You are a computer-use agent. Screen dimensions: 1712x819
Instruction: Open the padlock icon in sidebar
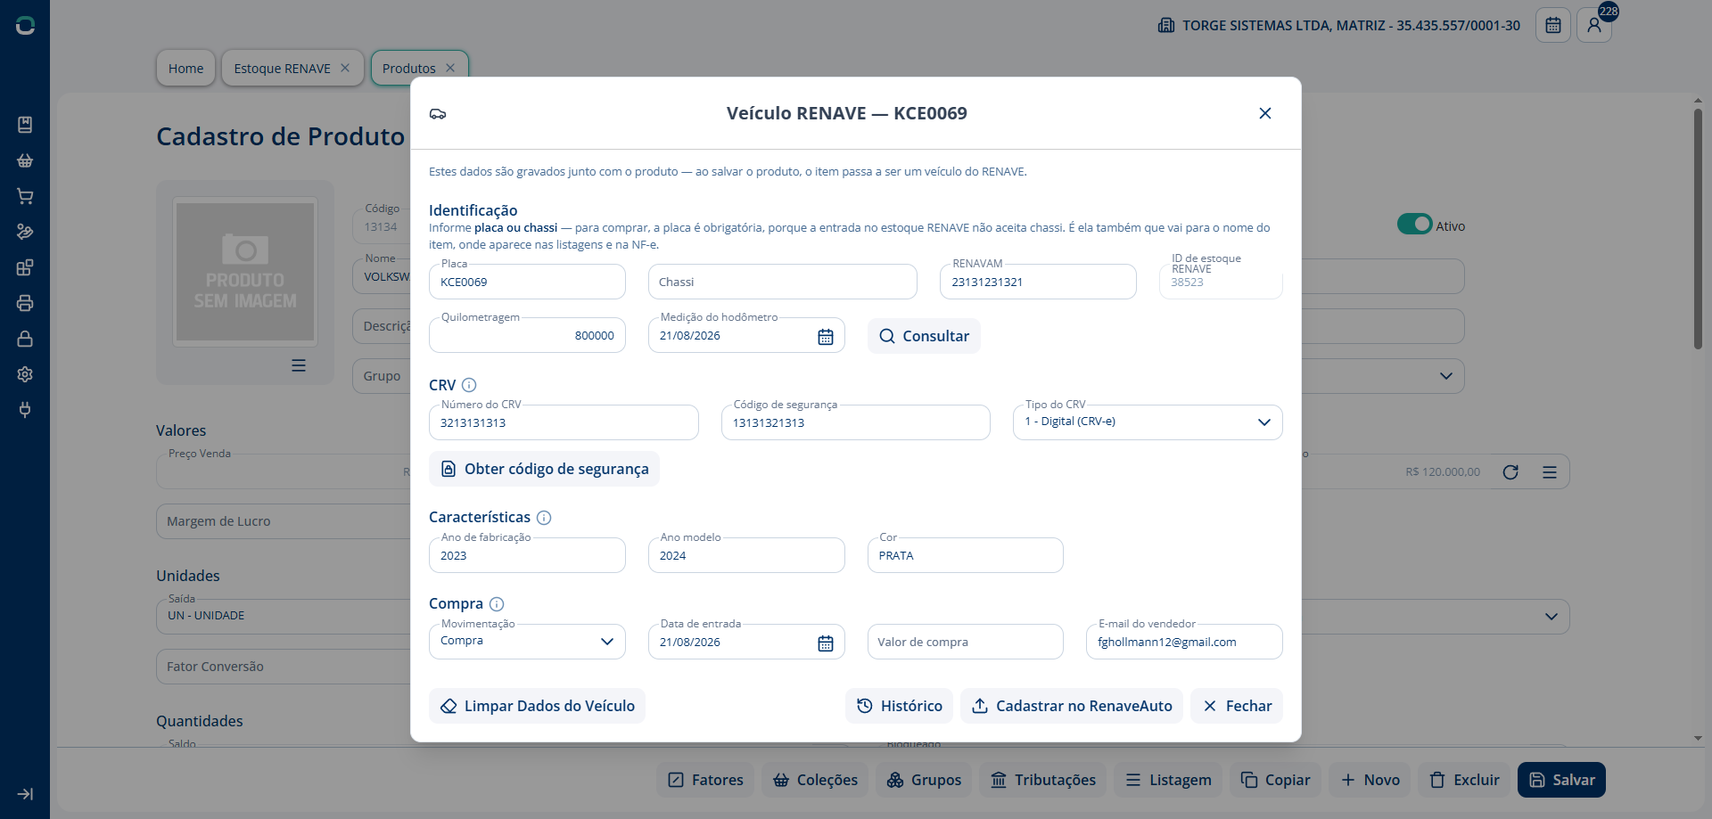25,339
